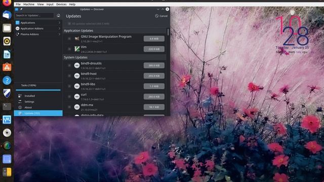This screenshot has height=182, width=324.
Task: Open System Monitor in the dock
Action: tap(7, 120)
